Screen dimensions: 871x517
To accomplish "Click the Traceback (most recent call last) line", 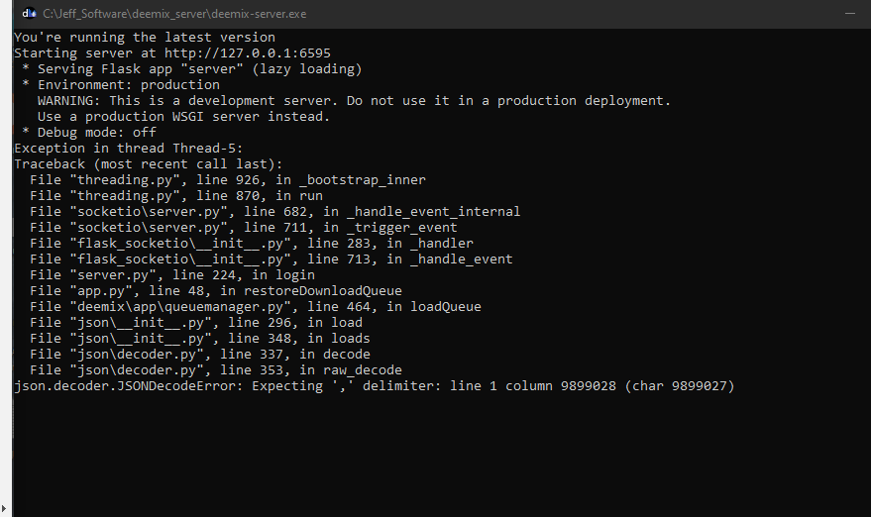I will [149, 164].
